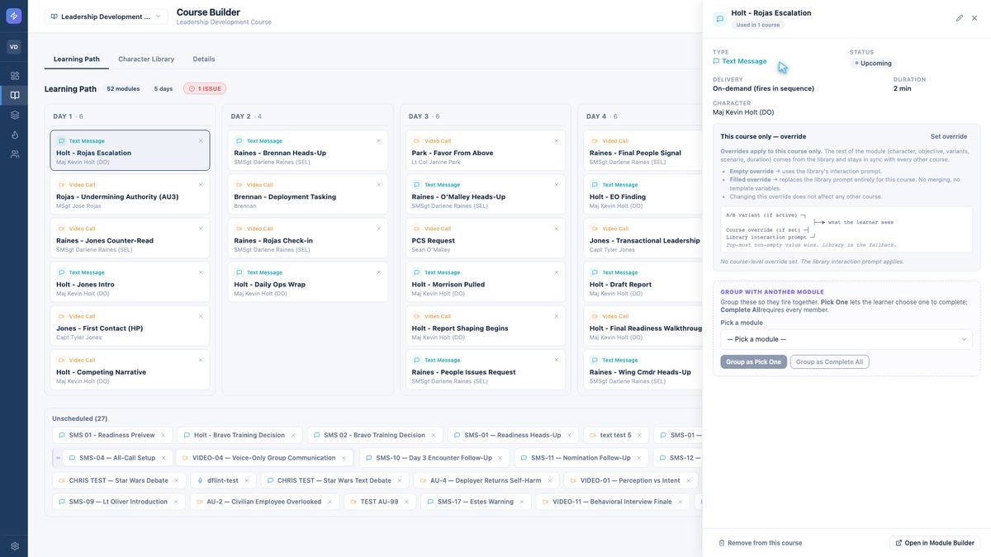991x557 pixels.
Task: Remove the Rojas - Undermining Authority (AU3) card
Action: tap(201, 185)
